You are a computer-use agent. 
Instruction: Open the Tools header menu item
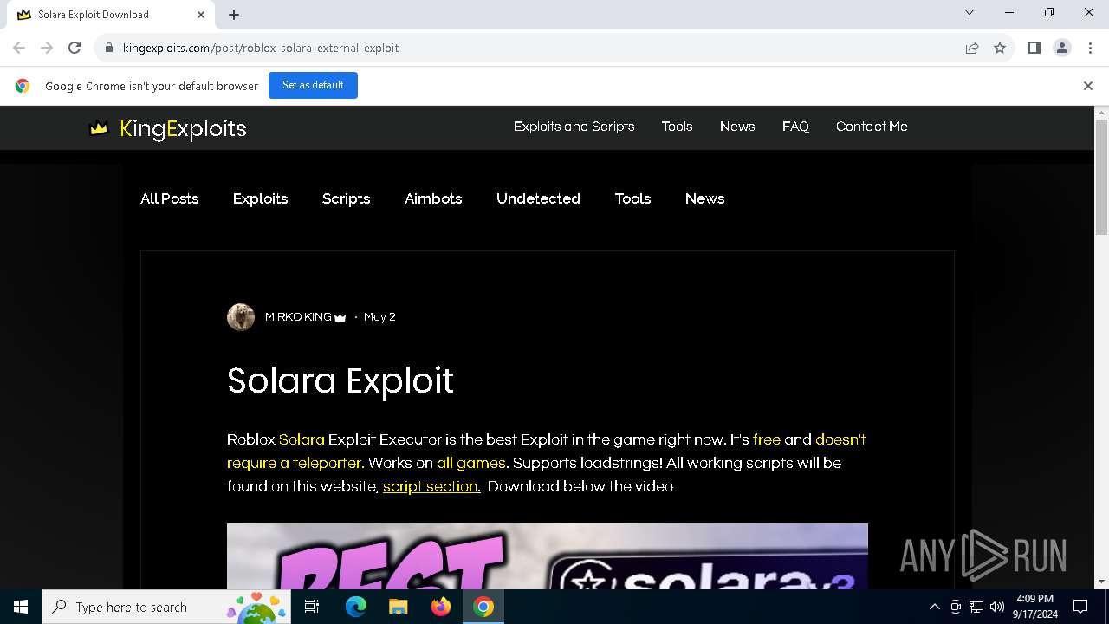tap(677, 127)
